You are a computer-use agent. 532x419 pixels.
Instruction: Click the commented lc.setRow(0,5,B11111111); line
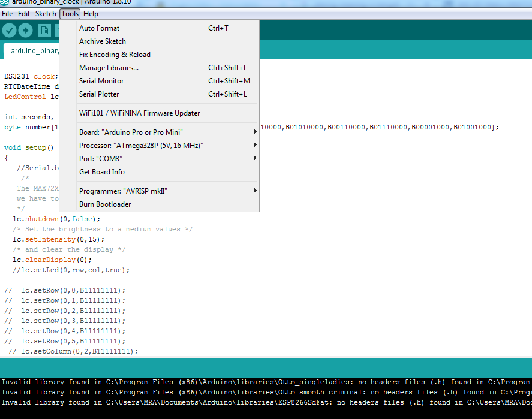pyautogui.click(x=65, y=341)
